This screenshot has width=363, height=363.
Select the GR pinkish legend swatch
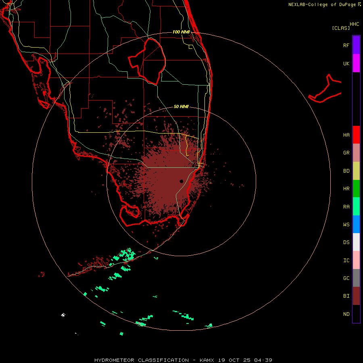point(356,153)
